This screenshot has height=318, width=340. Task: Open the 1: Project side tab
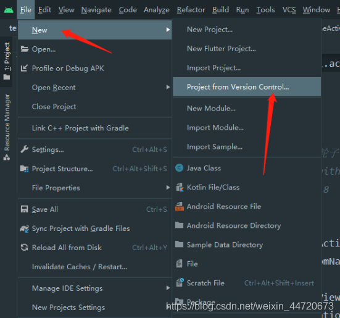[7, 61]
